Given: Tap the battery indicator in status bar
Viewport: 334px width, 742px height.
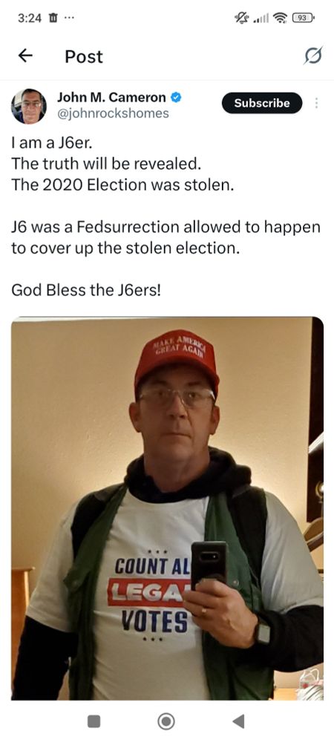Looking at the screenshot, I should (304, 18).
